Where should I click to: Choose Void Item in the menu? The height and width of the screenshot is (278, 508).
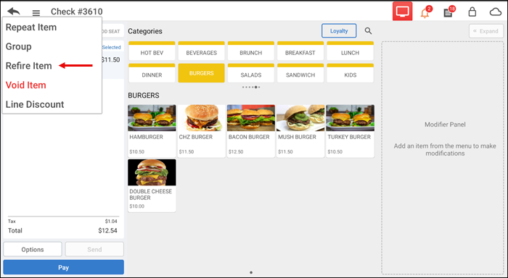(x=26, y=85)
